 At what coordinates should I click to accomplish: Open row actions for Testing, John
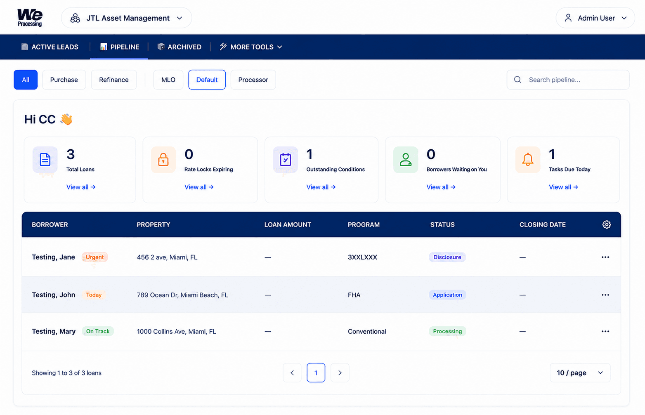coord(605,295)
